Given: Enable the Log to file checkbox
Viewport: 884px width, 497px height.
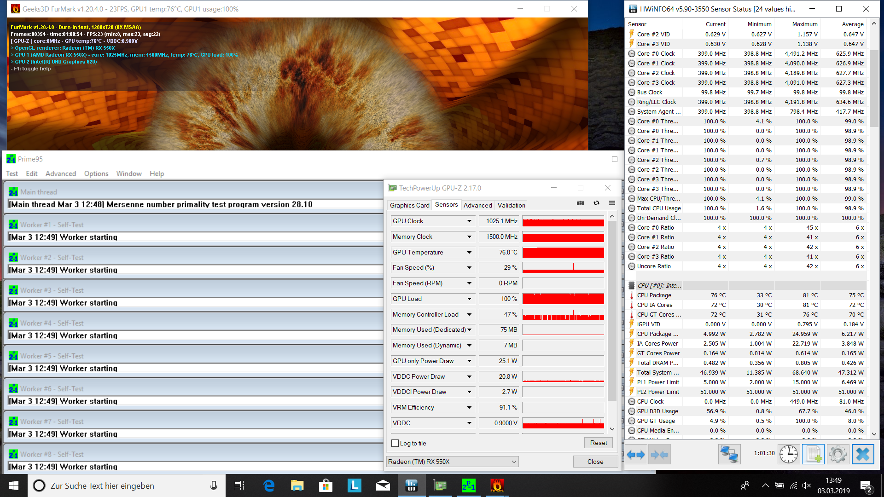Looking at the screenshot, I should coord(395,443).
